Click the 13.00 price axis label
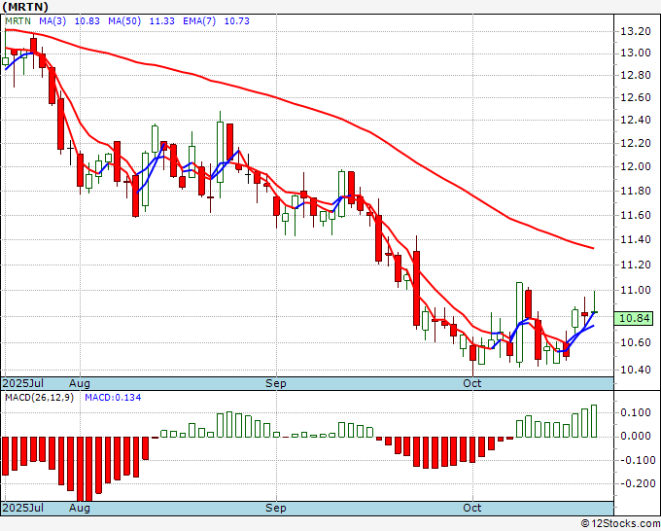The image size is (661, 531). (636, 53)
